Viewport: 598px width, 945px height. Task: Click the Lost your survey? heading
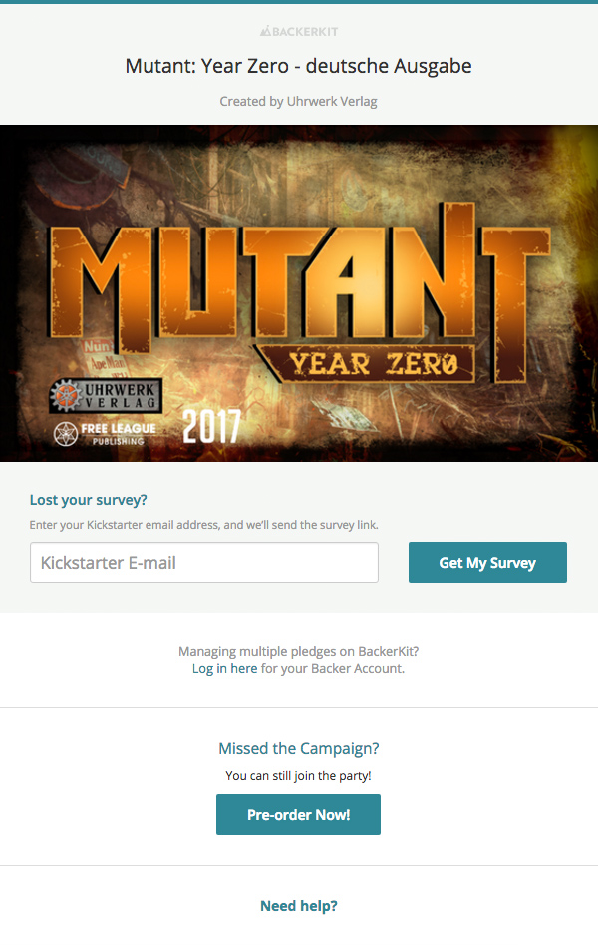pyautogui.click(x=89, y=500)
